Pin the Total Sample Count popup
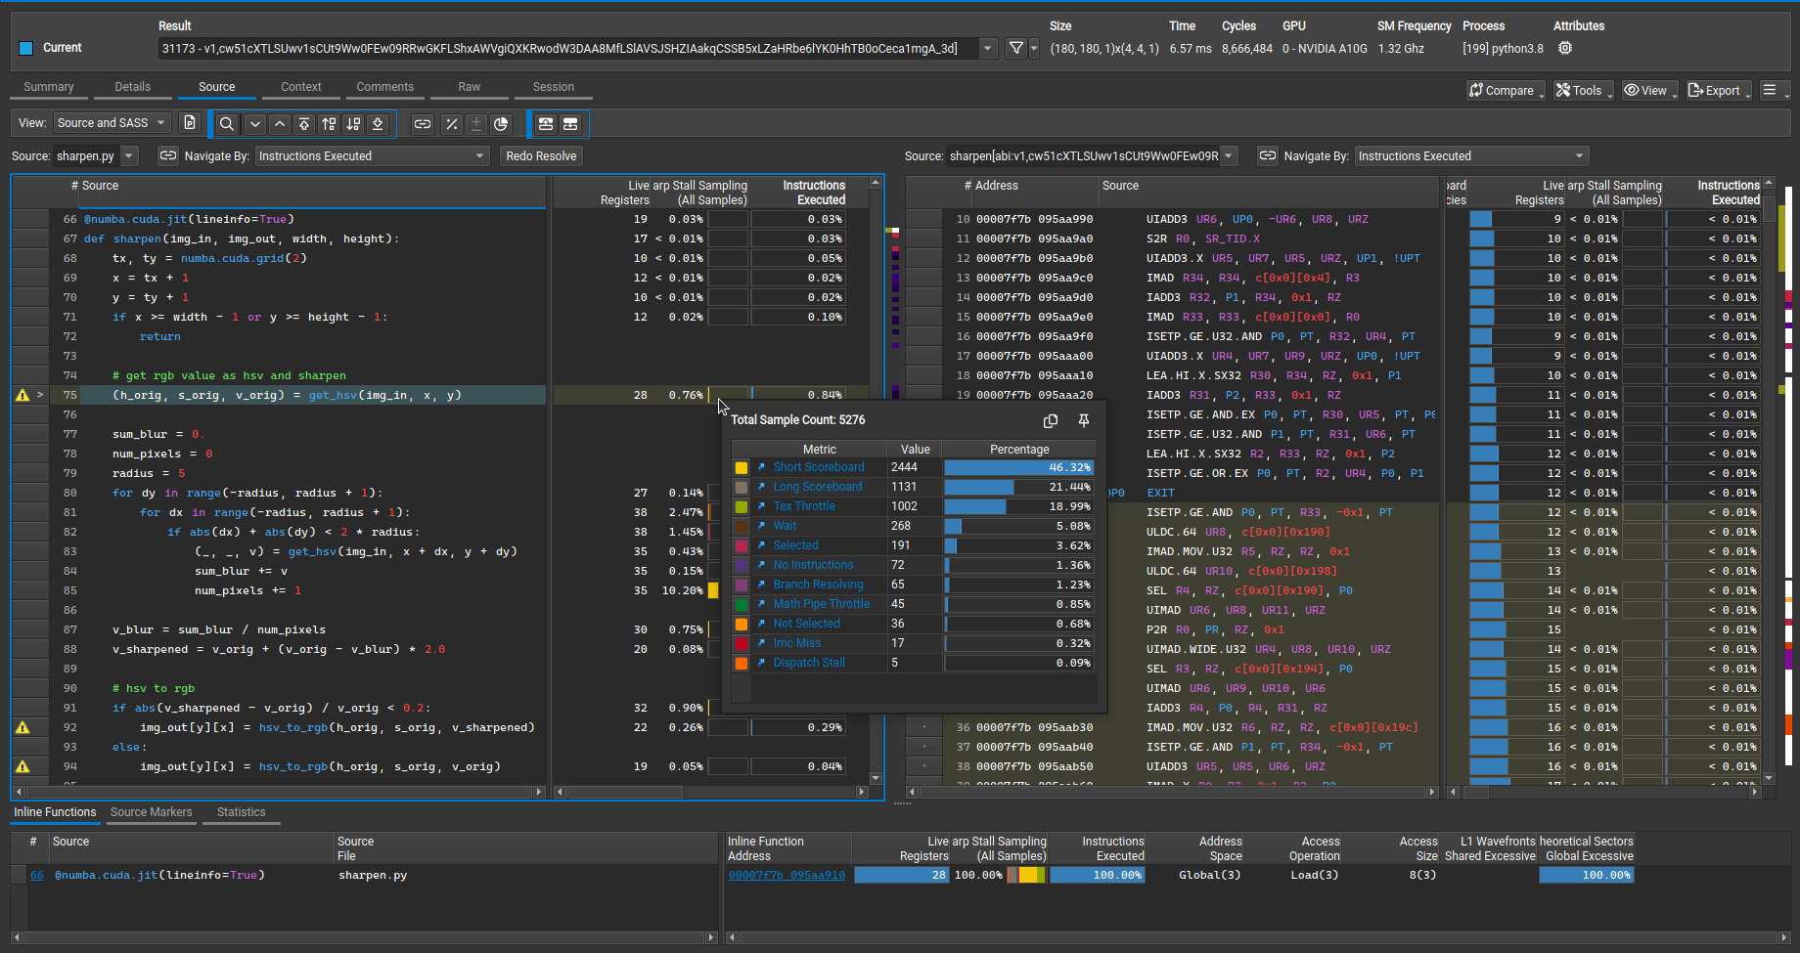Viewport: 1800px width, 953px height. pos(1083,420)
